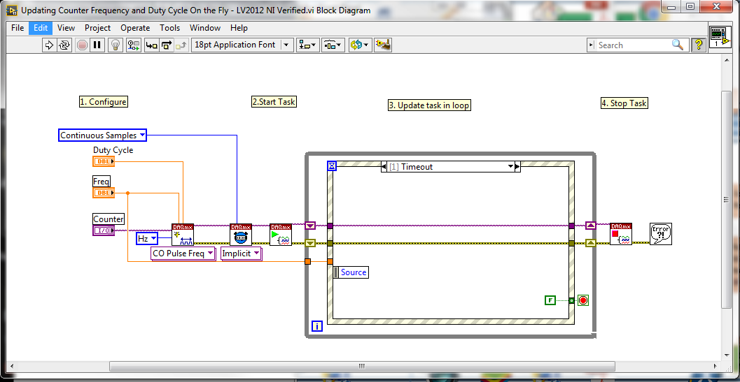Open the Tools menu
This screenshot has width=740, height=382.
point(170,28)
